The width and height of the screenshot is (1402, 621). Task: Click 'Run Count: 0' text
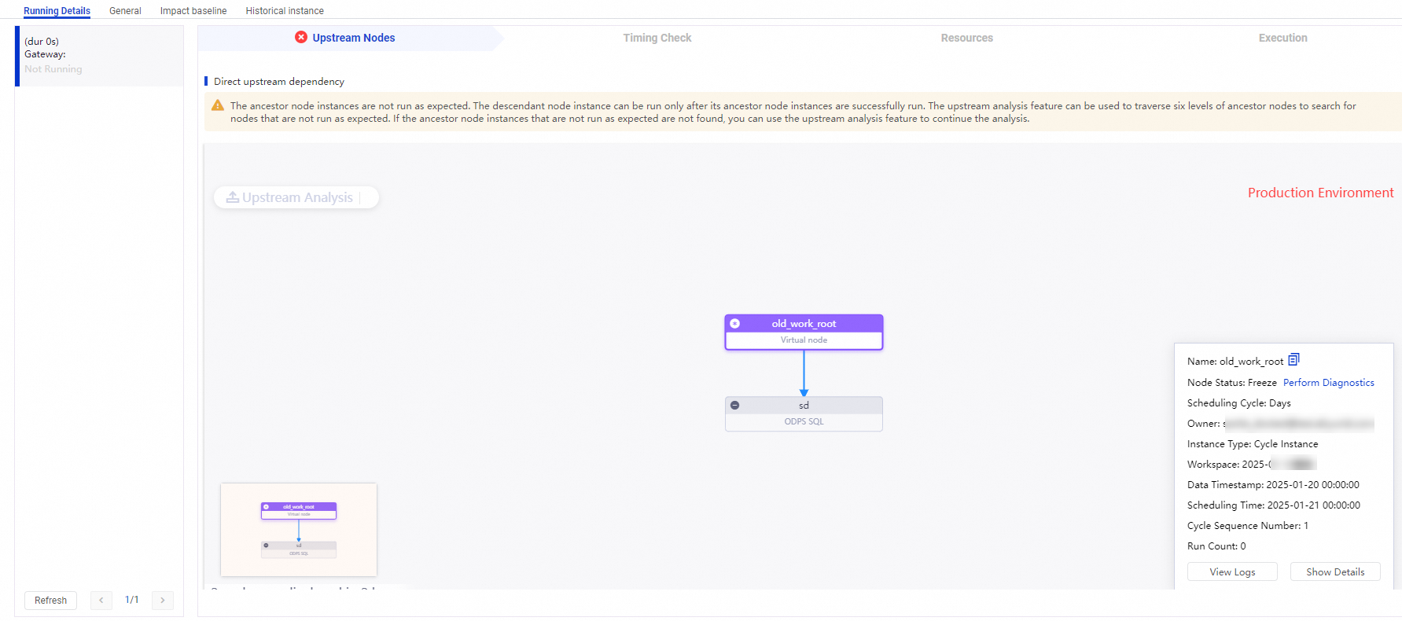pos(1216,546)
